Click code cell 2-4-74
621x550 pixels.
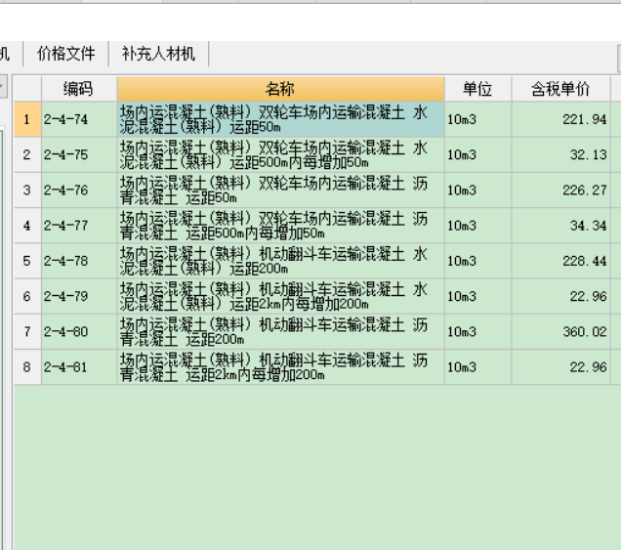tap(79, 119)
